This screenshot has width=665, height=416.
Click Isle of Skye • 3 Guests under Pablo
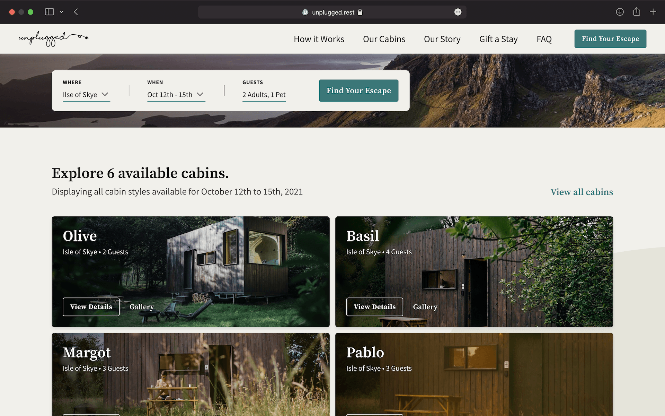379,369
